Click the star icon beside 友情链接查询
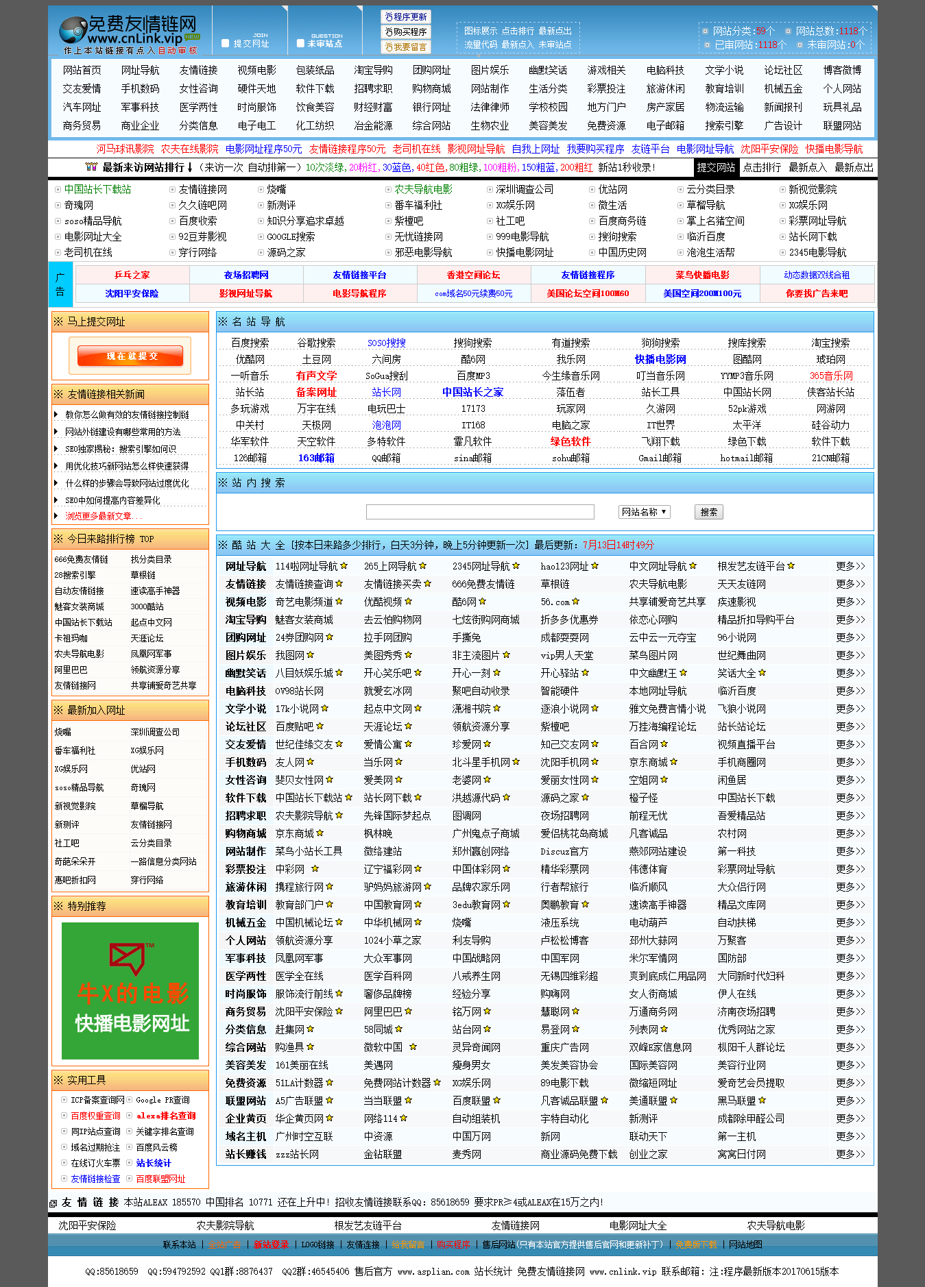Viewport: 925px width, 1287px height. tap(339, 584)
